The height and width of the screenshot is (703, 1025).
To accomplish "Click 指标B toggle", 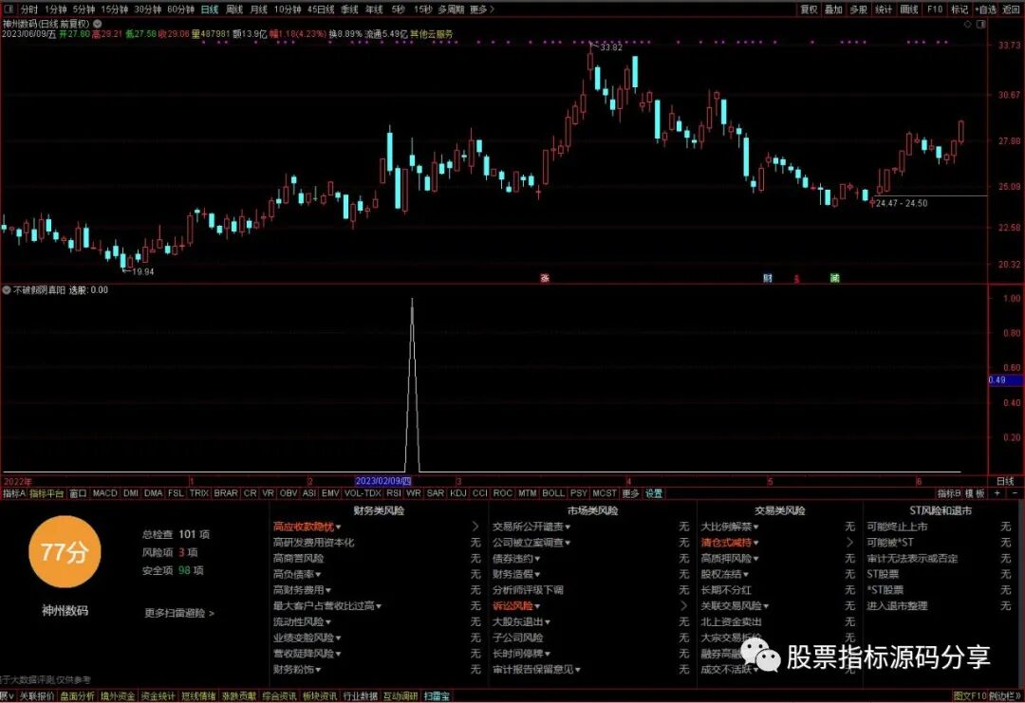I will coord(949,493).
